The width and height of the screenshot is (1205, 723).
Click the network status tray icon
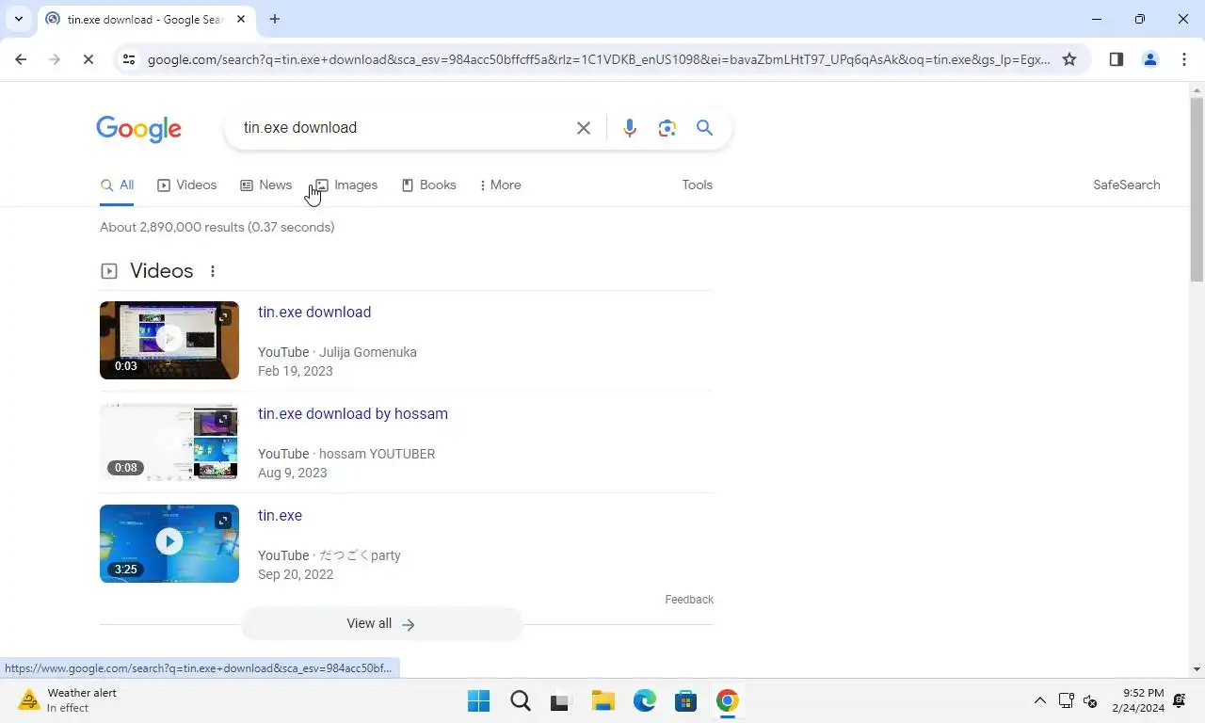pos(1066,700)
